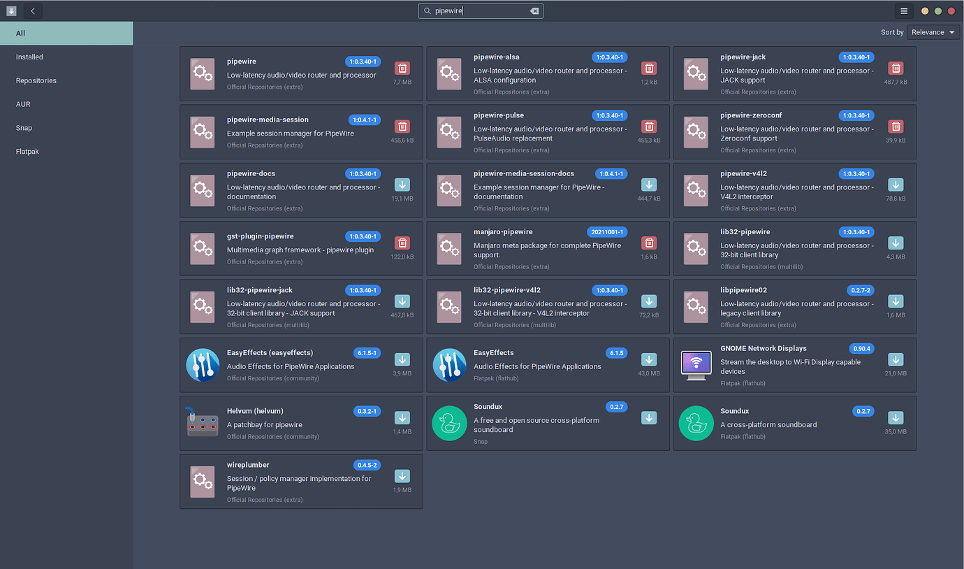Select Flatpak in the sidebar
This screenshot has width=964, height=569.
66,151
